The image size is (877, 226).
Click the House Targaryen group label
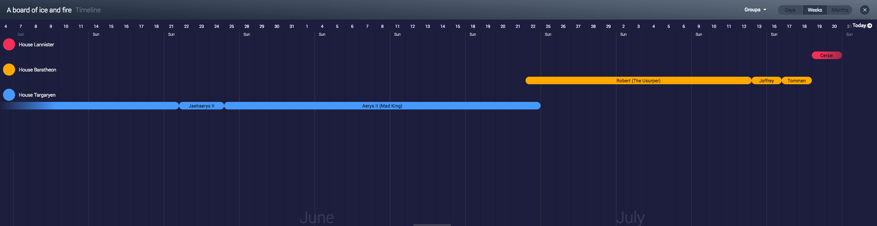[x=37, y=95]
